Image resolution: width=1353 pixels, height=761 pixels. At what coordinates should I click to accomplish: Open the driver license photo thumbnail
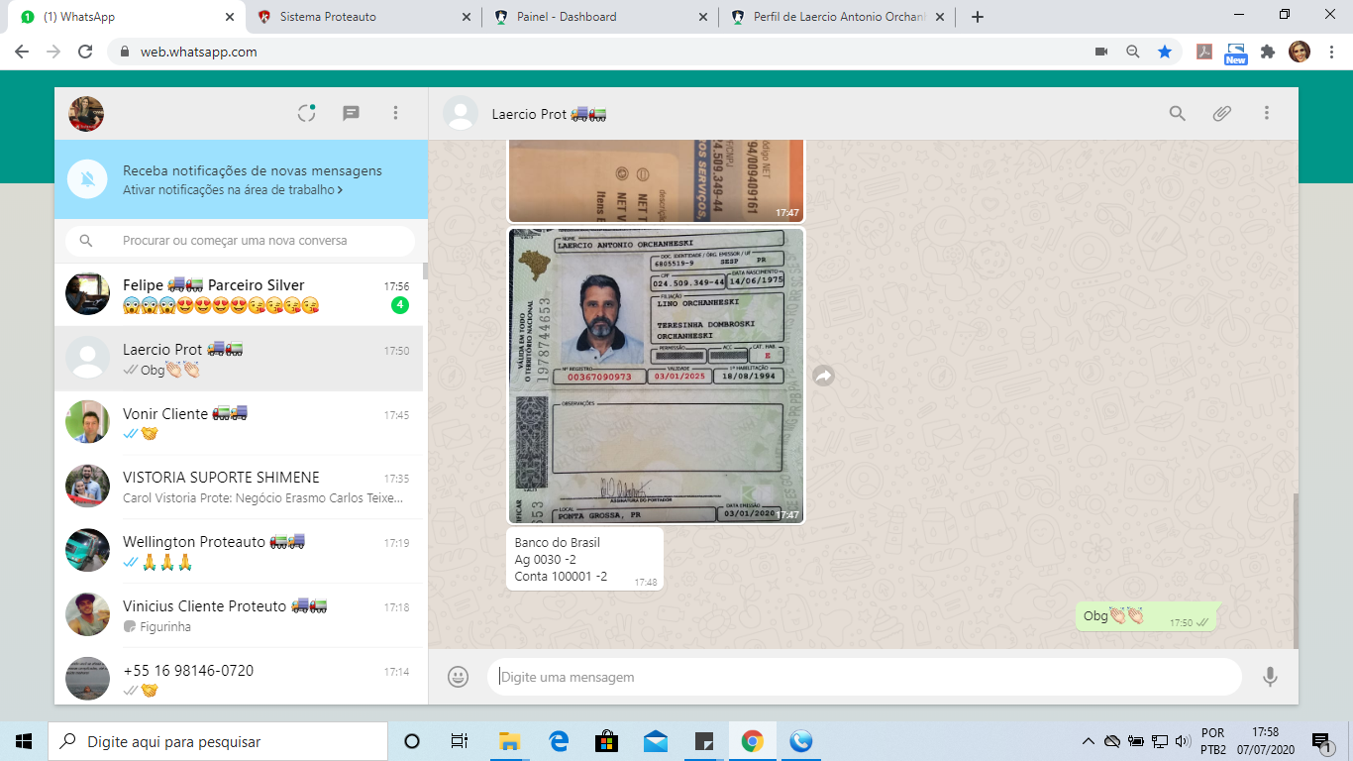tap(656, 376)
